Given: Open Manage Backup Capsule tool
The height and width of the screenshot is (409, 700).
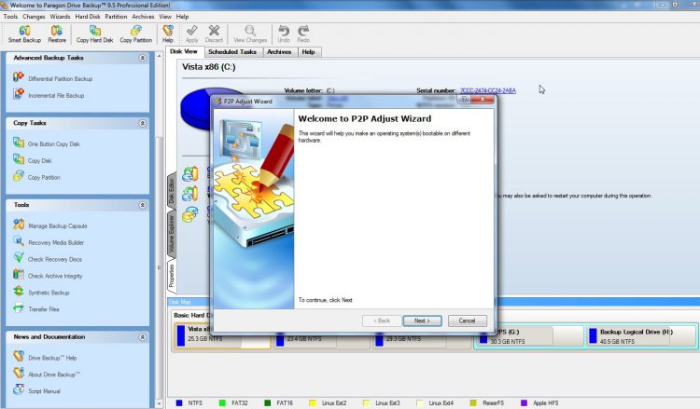Looking at the screenshot, I should 50,225.
